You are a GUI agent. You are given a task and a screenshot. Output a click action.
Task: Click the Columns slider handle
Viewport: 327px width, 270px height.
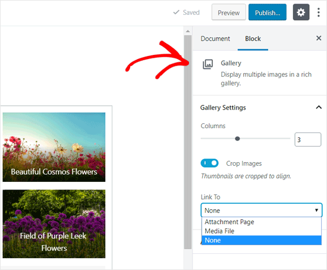click(237, 138)
